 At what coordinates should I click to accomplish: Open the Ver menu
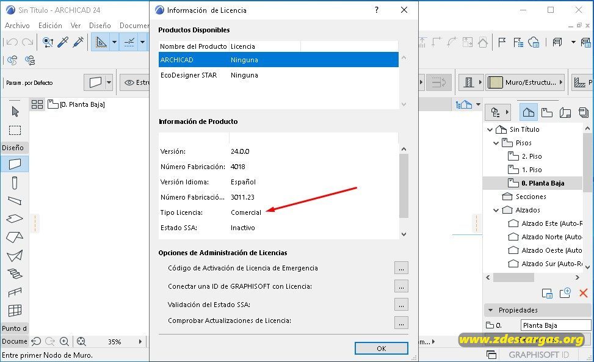pyautogui.click(x=75, y=26)
